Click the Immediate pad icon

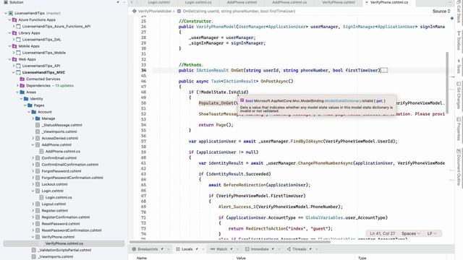(247, 249)
